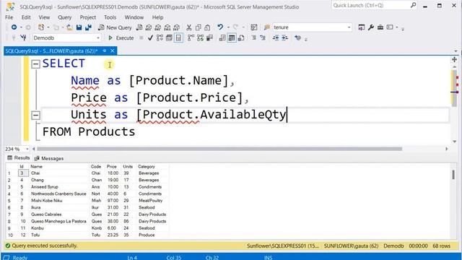
Task: Click the Paste icon
Action: pos(207,27)
